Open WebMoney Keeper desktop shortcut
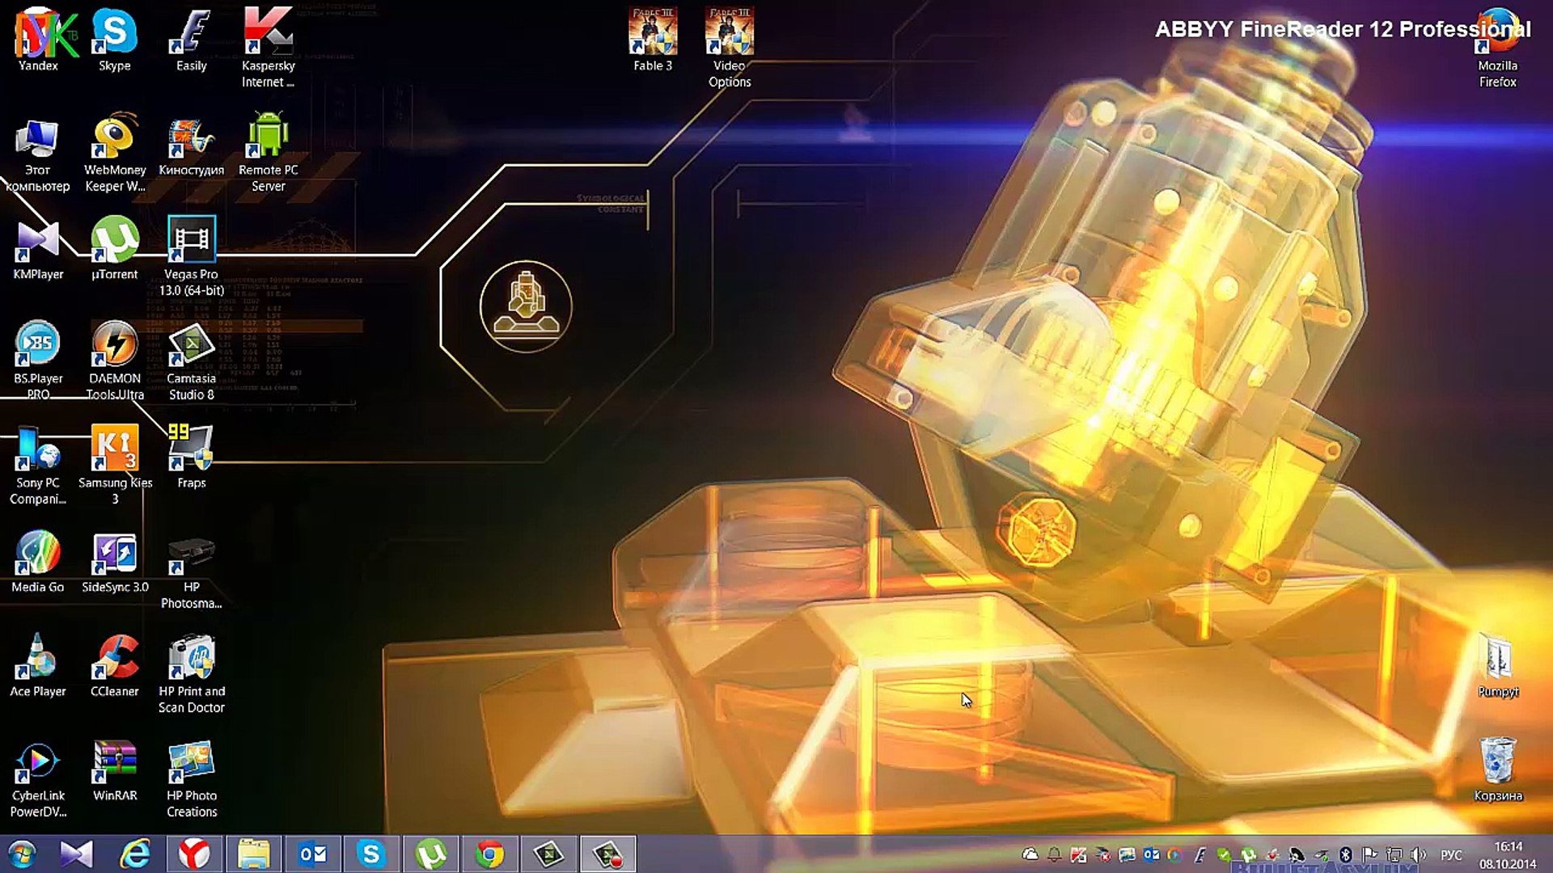 (115, 154)
